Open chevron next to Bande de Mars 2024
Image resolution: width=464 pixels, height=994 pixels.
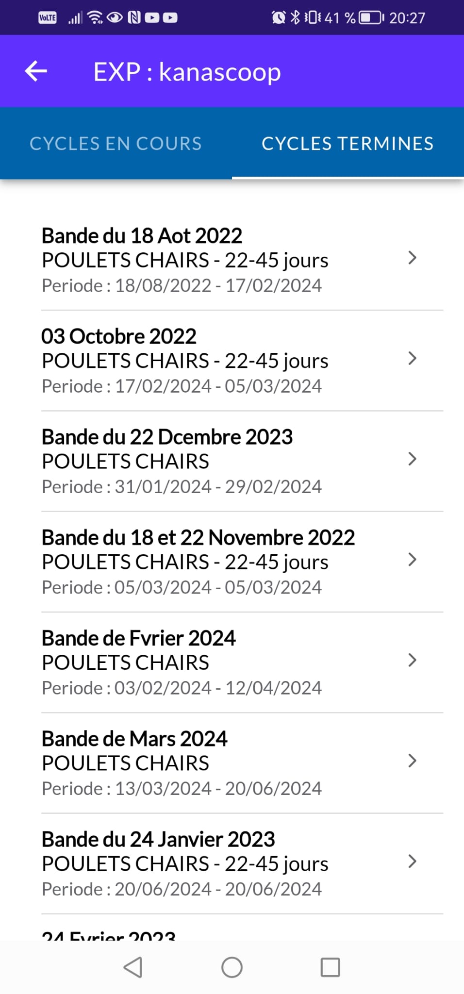click(x=412, y=761)
